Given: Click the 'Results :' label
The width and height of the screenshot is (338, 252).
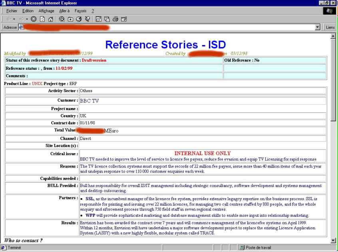Looking at the screenshot, I should point(70,223).
